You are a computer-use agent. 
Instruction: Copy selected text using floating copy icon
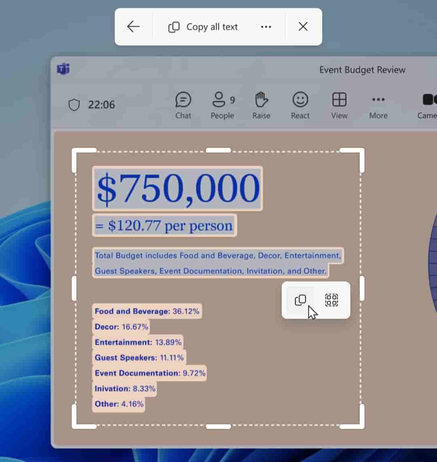(300, 300)
